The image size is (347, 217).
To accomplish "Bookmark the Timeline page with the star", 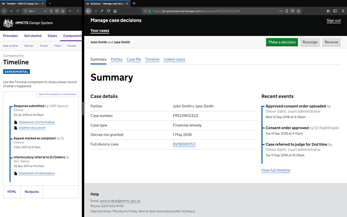I will (x=63, y=11).
